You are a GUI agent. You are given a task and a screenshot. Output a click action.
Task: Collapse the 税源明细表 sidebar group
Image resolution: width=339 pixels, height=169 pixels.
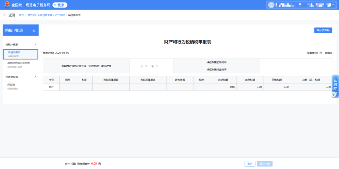35,77
